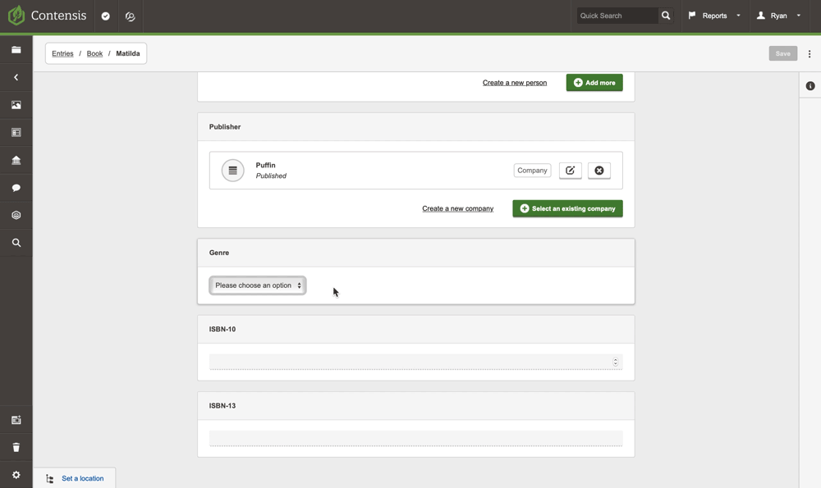Open the three-dot options menu
This screenshot has height=488, width=821.
(809, 52)
